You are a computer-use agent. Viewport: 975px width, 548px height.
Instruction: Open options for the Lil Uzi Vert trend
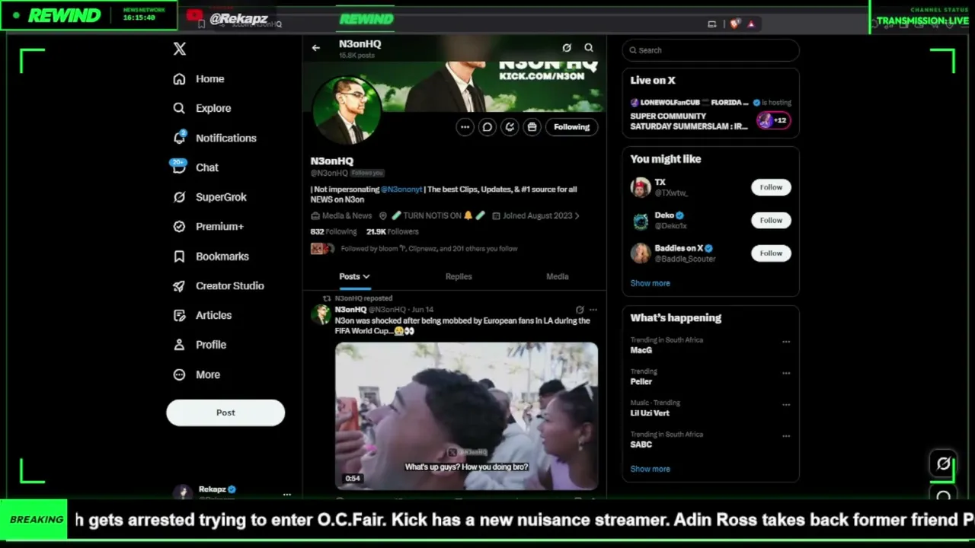(786, 405)
